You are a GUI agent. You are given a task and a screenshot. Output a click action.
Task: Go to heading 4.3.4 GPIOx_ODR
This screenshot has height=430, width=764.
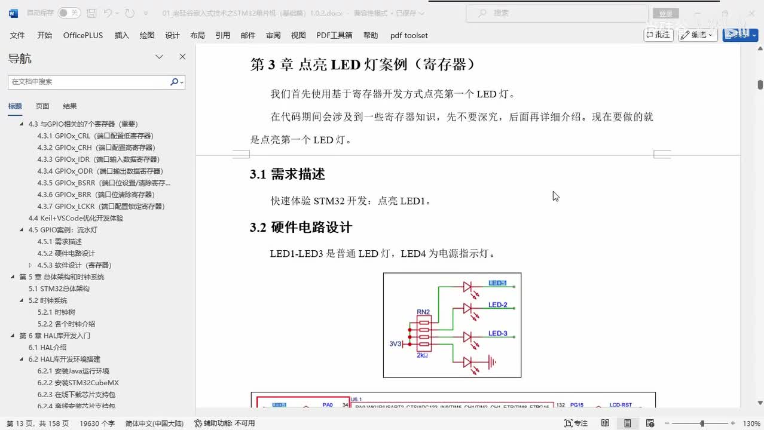pos(100,171)
